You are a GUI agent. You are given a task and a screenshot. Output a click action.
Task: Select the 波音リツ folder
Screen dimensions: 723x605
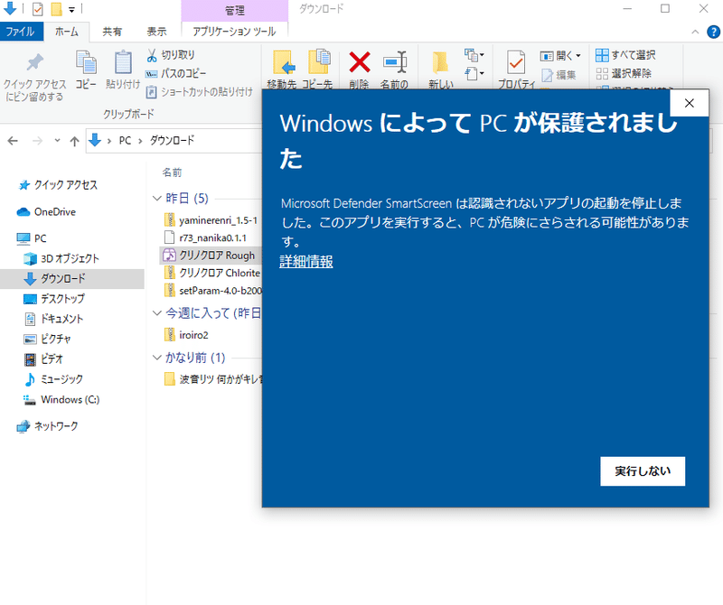(213, 379)
